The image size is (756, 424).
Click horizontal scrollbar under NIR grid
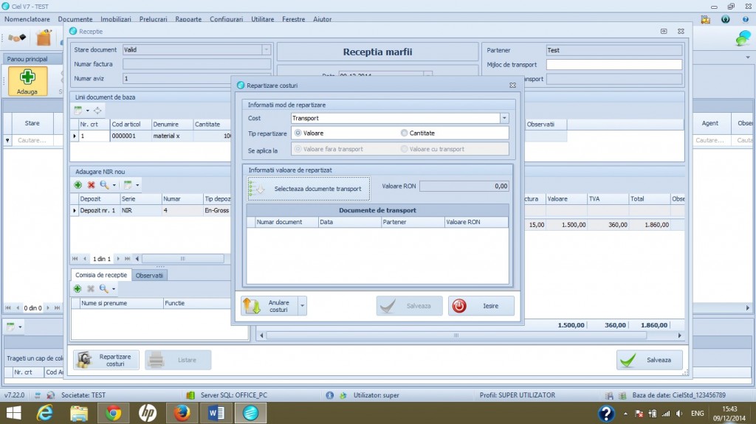[183, 259]
